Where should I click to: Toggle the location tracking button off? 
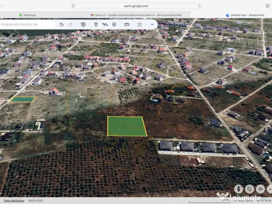point(249,189)
